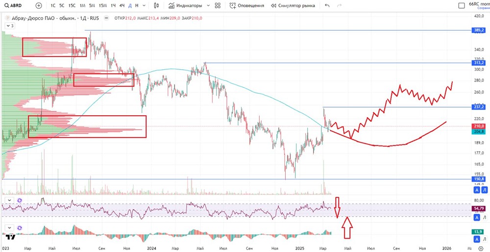The height and width of the screenshot is (252, 490).
Task: Choose the 4Ч timeframe
Action: (x=122, y=5)
